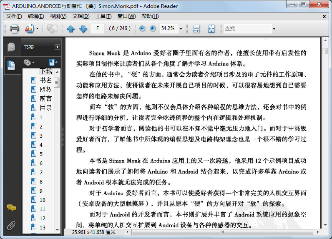
Task: Open the 帮助(H) menu
Action: [x=150, y=16]
